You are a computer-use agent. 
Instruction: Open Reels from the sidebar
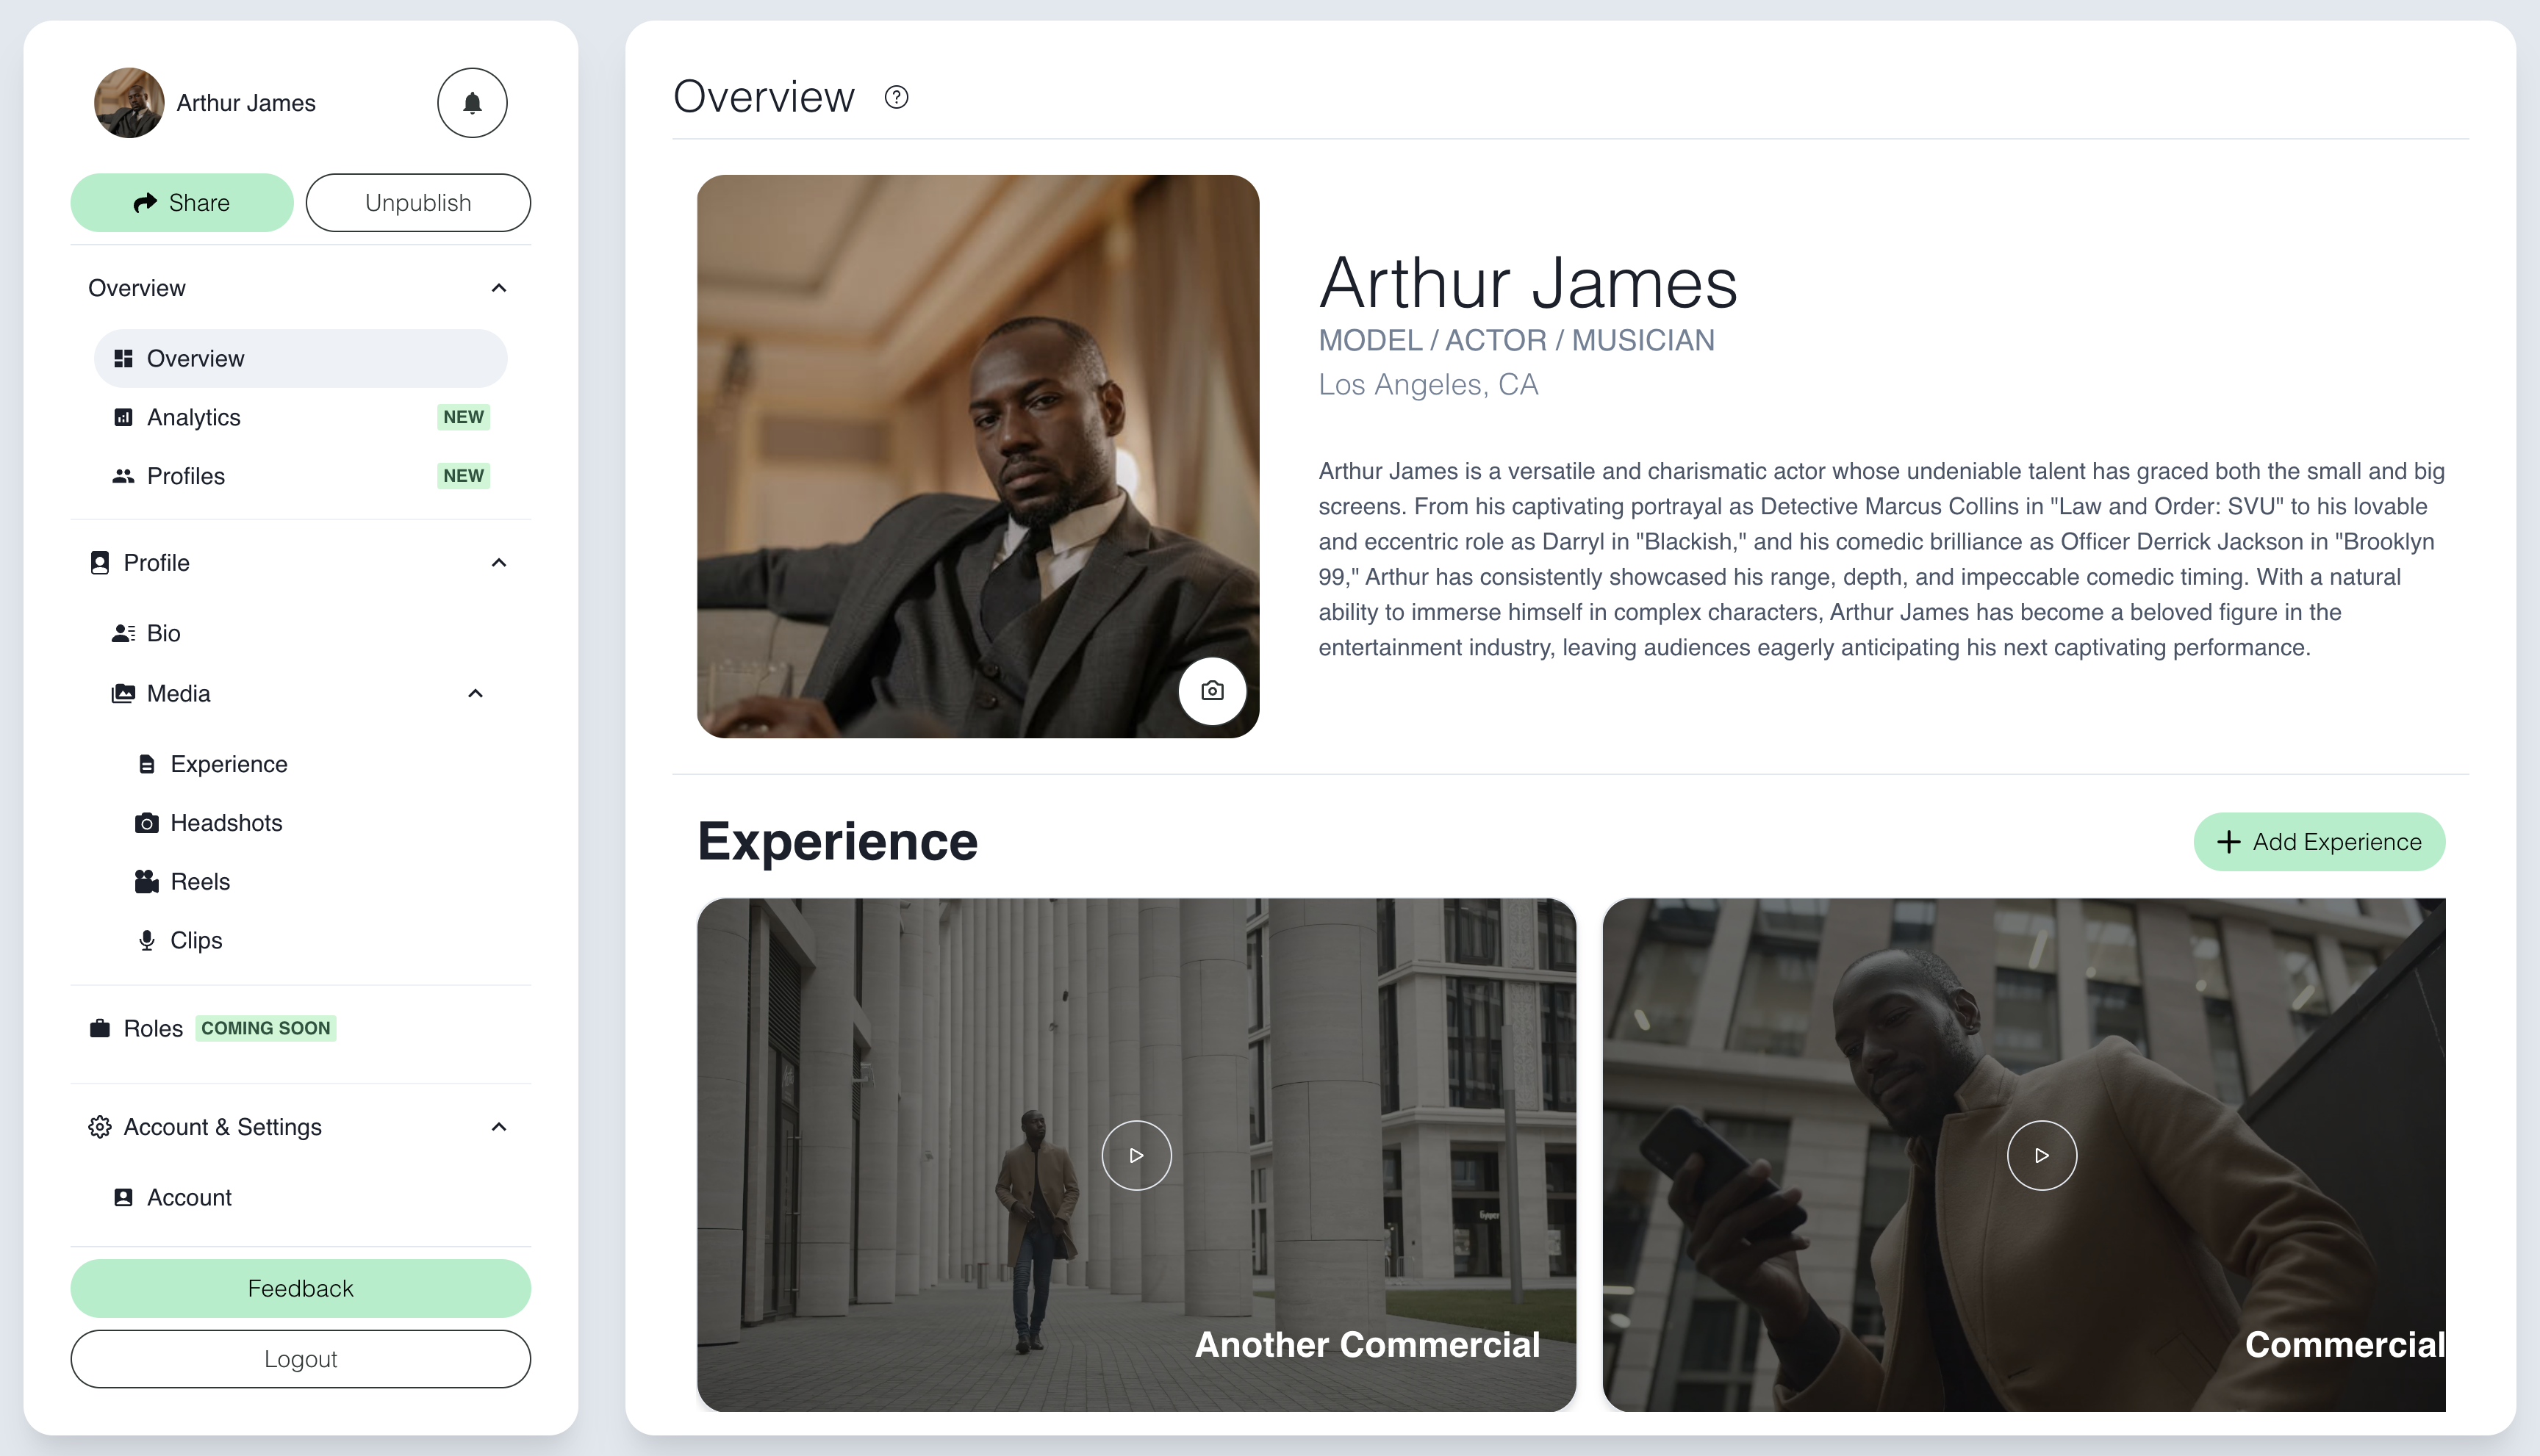200,882
